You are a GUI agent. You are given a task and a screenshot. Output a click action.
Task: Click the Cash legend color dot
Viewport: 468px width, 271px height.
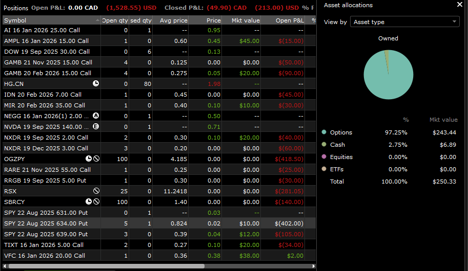tap(324, 144)
